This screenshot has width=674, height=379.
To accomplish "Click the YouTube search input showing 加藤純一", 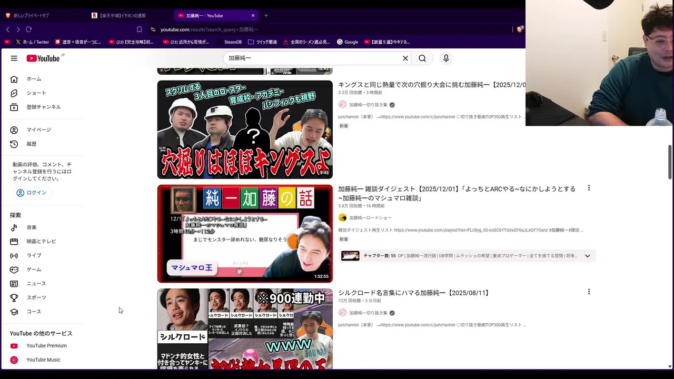I will [313, 58].
